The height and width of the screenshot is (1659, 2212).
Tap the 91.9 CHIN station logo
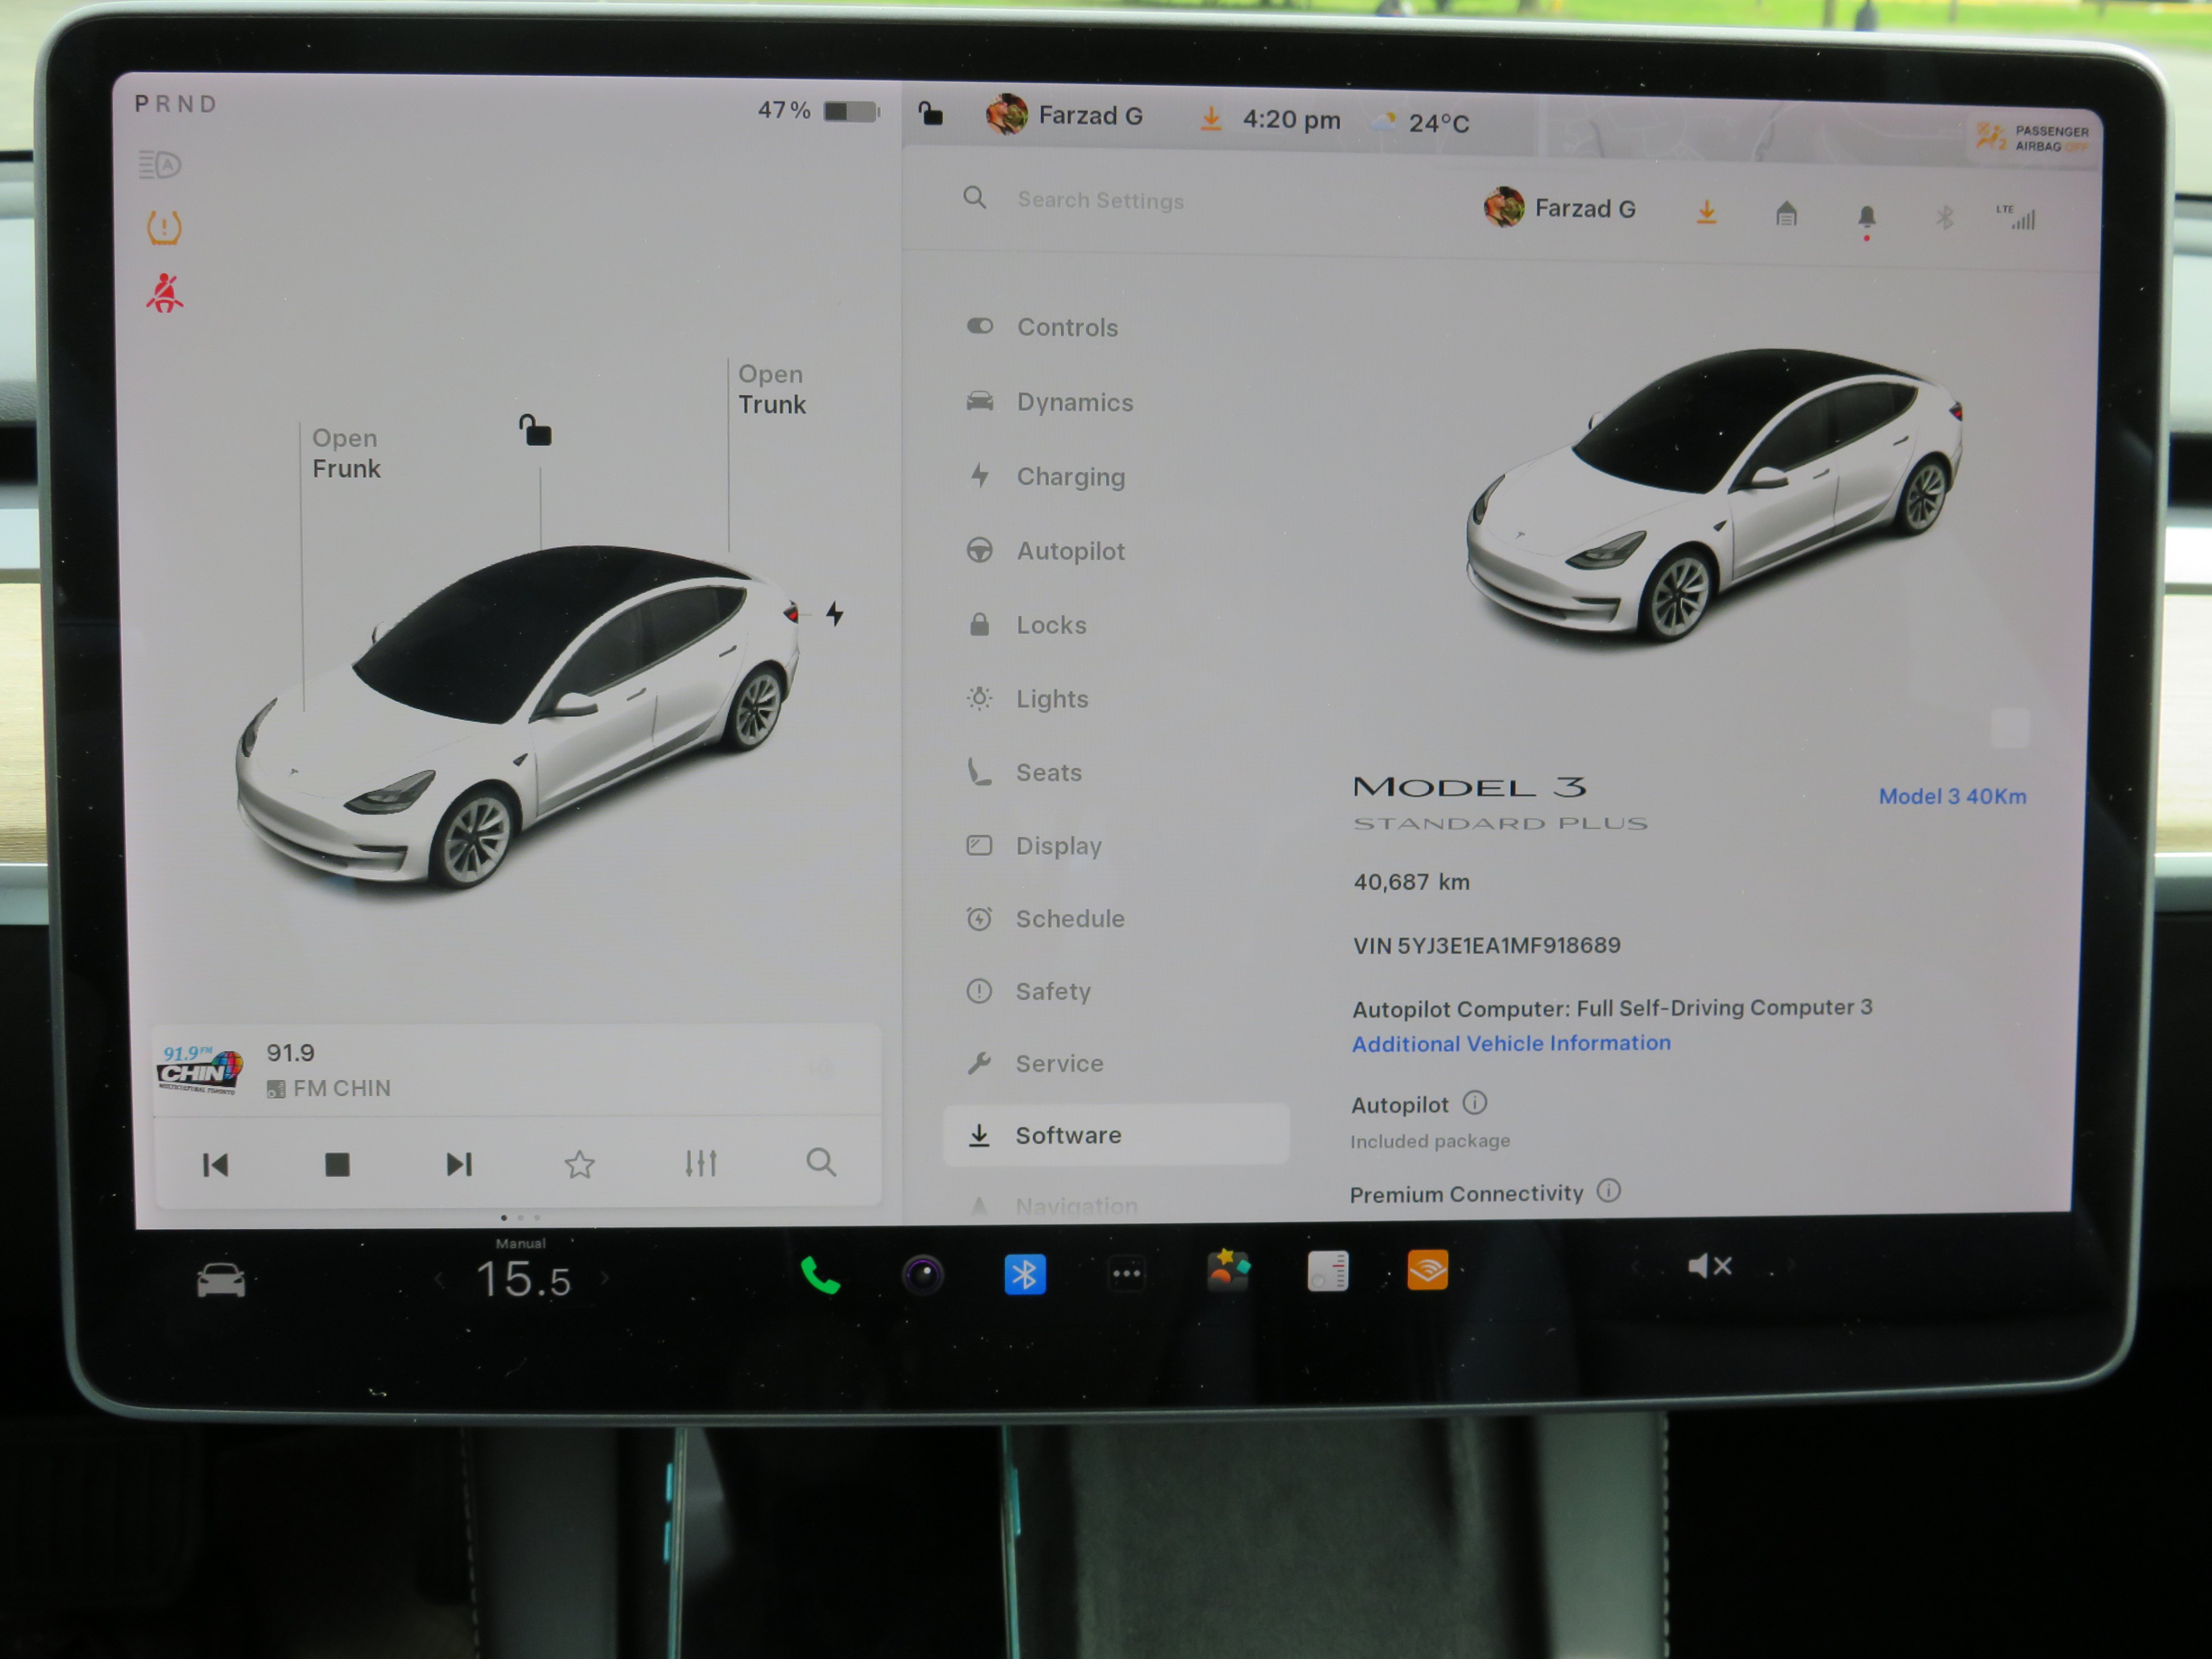[200, 1069]
